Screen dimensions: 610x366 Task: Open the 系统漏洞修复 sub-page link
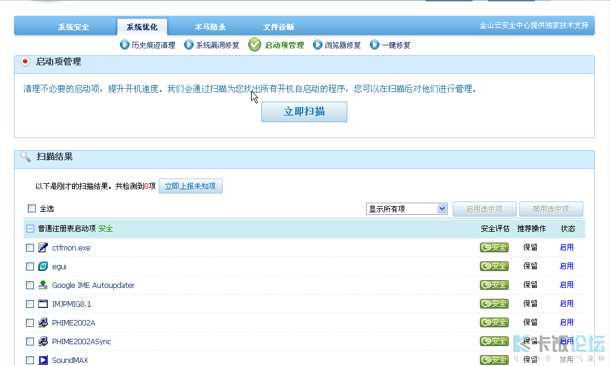coord(217,45)
